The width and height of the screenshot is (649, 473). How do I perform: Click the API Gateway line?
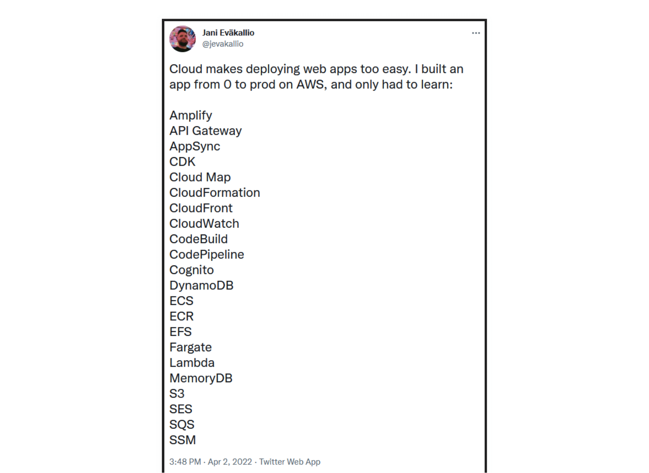pos(206,131)
